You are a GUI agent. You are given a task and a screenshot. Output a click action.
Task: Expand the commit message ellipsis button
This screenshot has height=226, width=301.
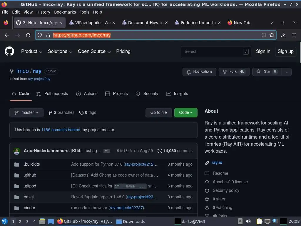pyautogui.click(x=106, y=151)
